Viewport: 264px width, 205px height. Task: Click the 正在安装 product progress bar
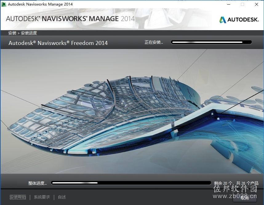[211, 42]
